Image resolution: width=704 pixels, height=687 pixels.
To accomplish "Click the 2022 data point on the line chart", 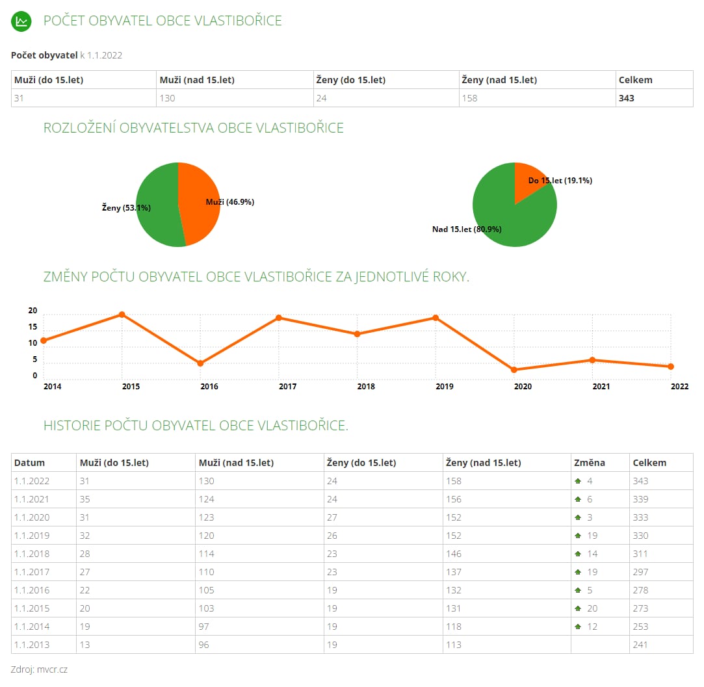I will (x=671, y=367).
